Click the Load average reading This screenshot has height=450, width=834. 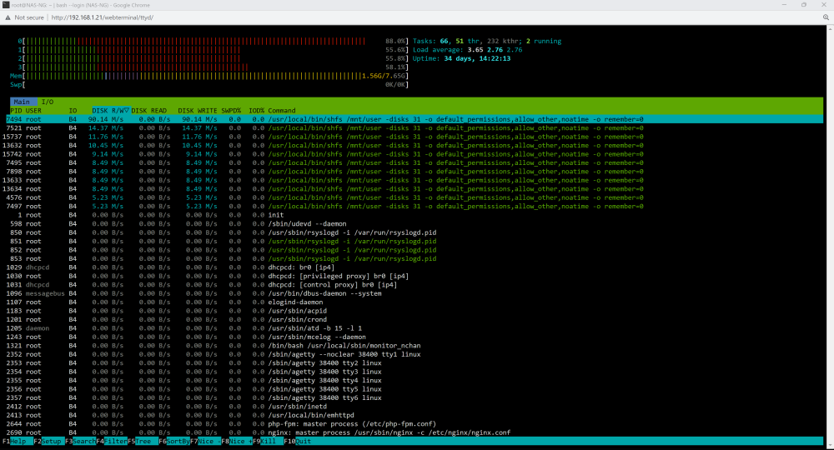(468, 50)
